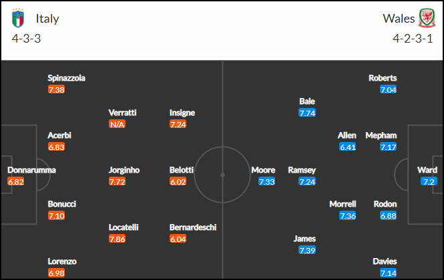Click Verratti's N/A rating badge

click(117, 124)
